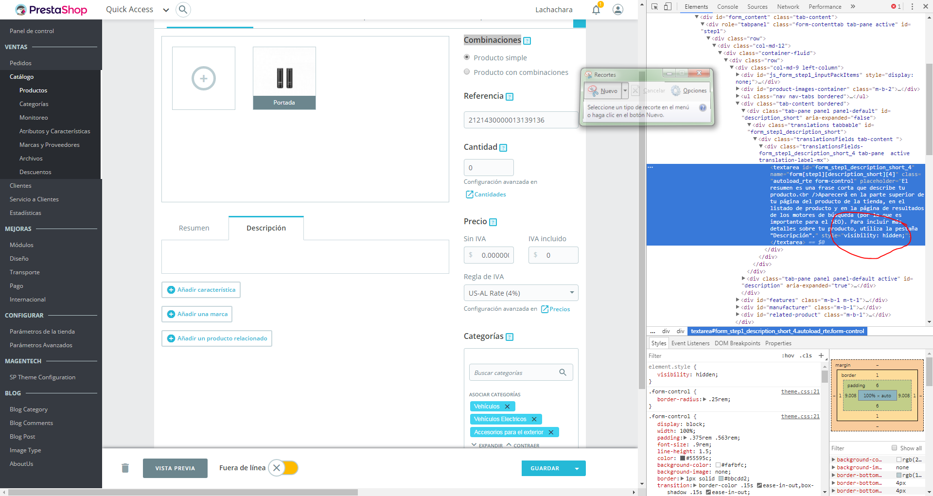Open the notifications bell
The width and height of the screenshot is (933, 496).
coord(596,9)
